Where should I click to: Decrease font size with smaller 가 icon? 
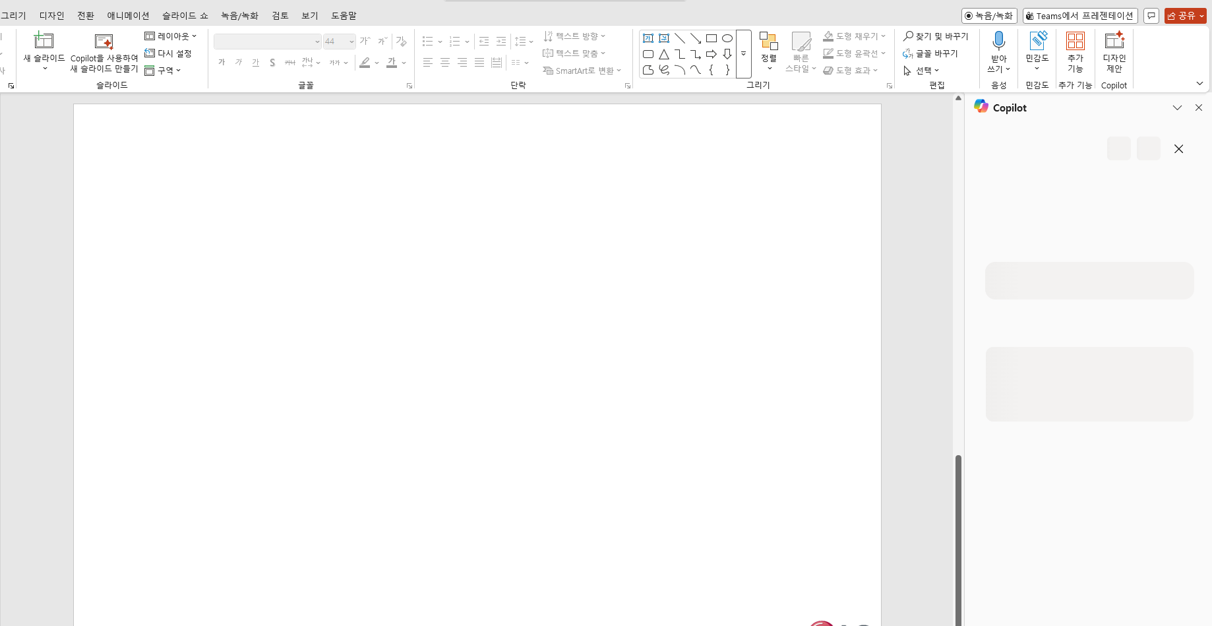pos(382,42)
